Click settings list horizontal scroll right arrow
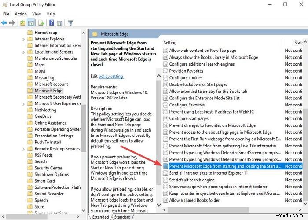The image size is (308, 220). pyautogui.click(x=300, y=210)
